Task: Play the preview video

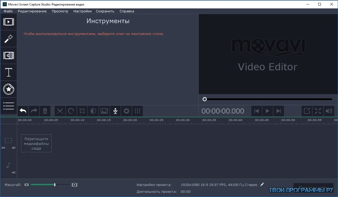Action: click(x=268, y=111)
